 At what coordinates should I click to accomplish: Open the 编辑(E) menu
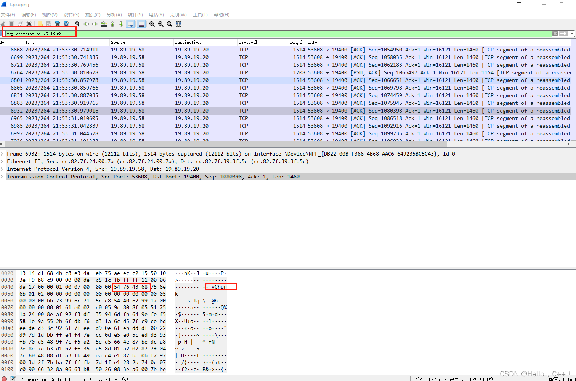pyautogui.click(x=29, y=15)
